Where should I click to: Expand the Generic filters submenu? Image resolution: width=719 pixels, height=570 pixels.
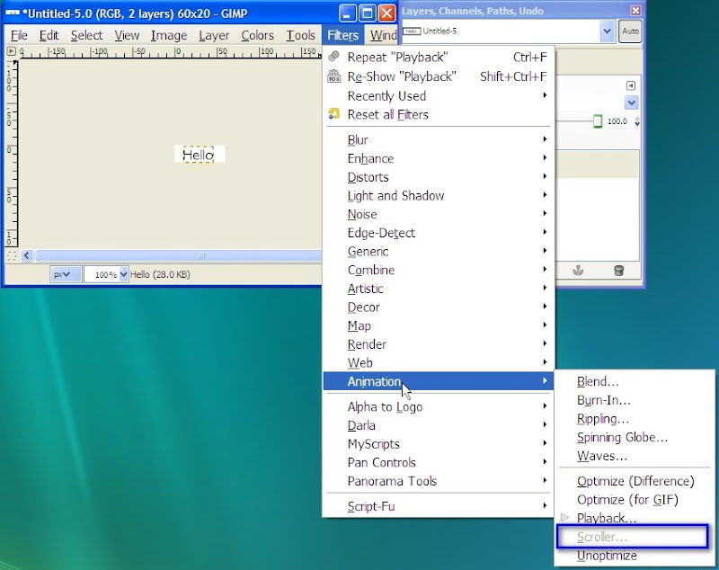point(439,251)
